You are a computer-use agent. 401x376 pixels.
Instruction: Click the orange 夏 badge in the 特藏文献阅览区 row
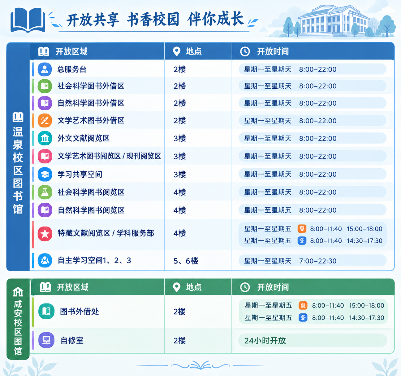(302, 229)
